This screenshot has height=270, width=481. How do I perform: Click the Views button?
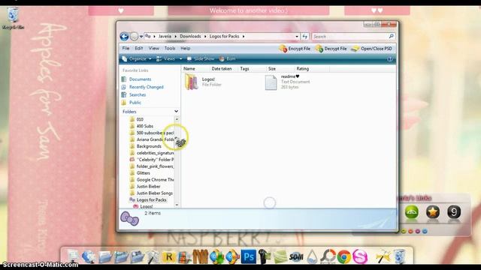[x=165, y=58]
